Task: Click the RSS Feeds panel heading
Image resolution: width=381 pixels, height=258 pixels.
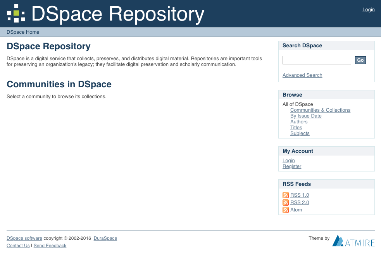Action: click(x=297, y=184)
